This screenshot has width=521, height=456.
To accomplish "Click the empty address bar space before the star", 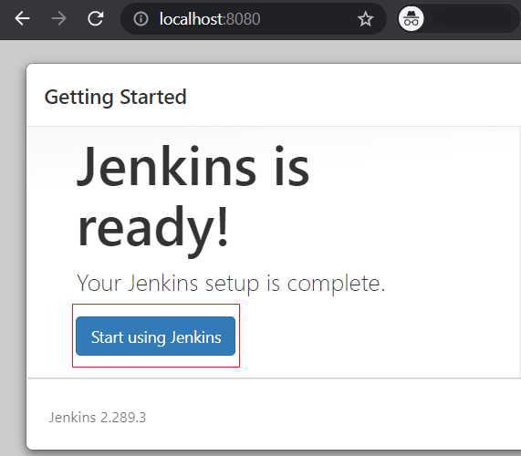I will (309, 19).
